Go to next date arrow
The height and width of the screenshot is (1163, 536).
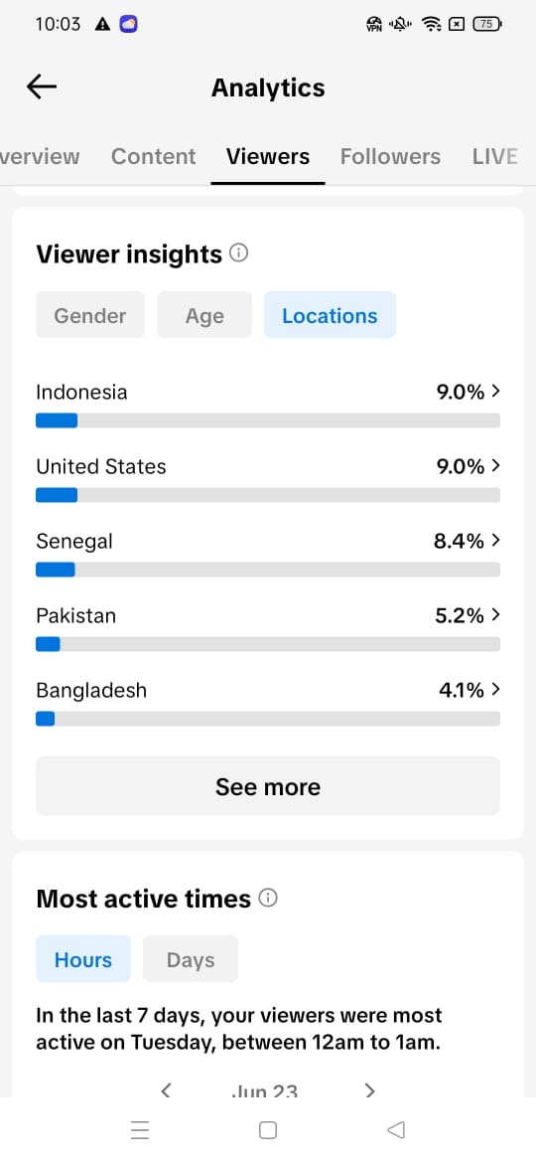(x=370, y=1090)
